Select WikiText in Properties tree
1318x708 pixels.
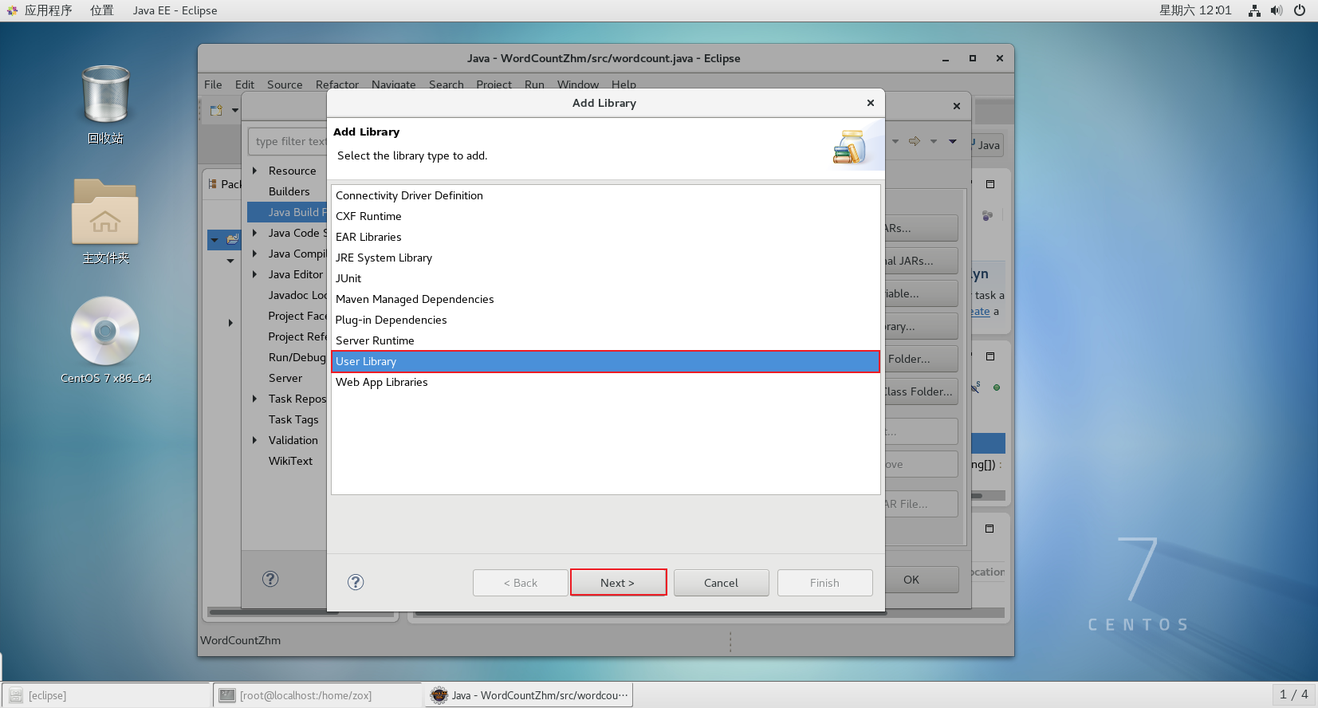pyautogui.click(x=290, y=461)
